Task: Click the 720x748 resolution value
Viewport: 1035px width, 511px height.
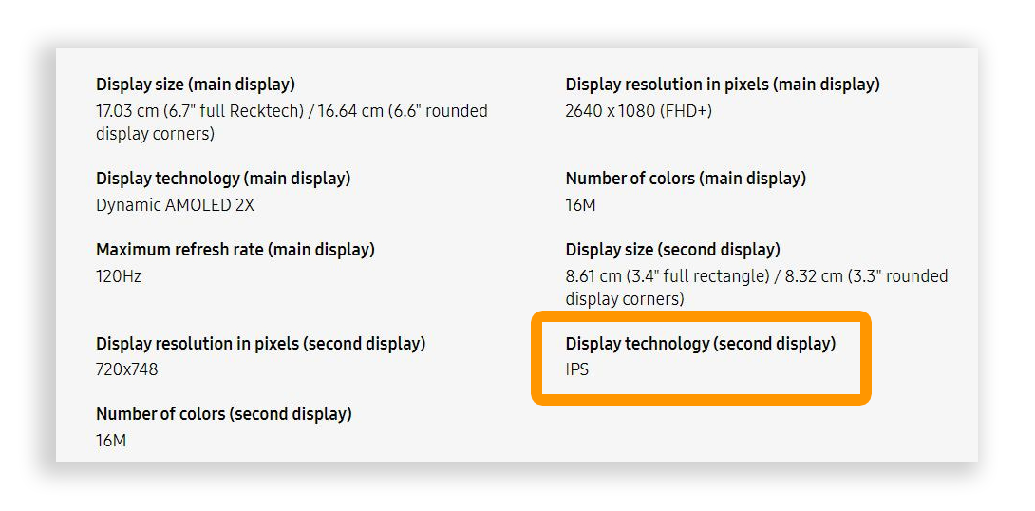Action: [x=126, y=369]
